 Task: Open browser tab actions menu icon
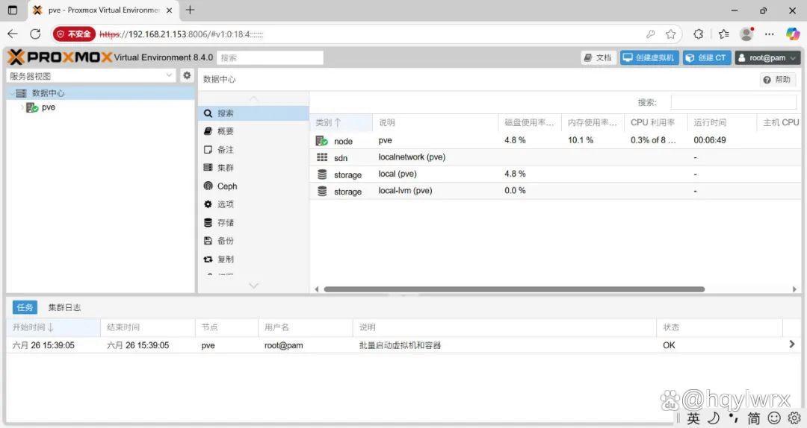[13, 10]
